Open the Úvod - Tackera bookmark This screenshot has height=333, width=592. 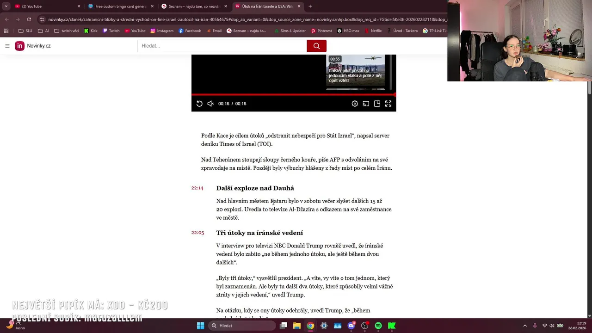tap(402, 31)
